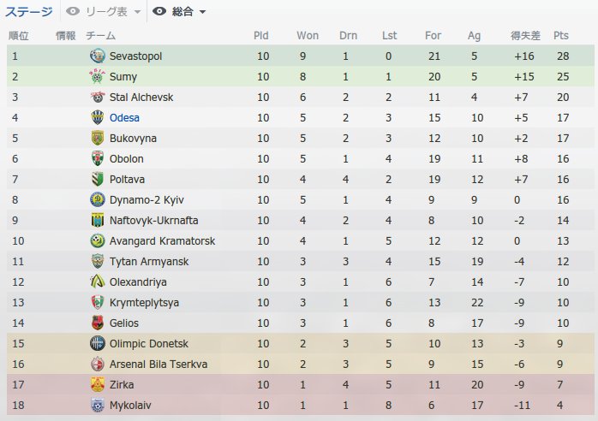Click the Olexandriya team logo
Viewport: 598px width, 421px height.
[98, 282]
